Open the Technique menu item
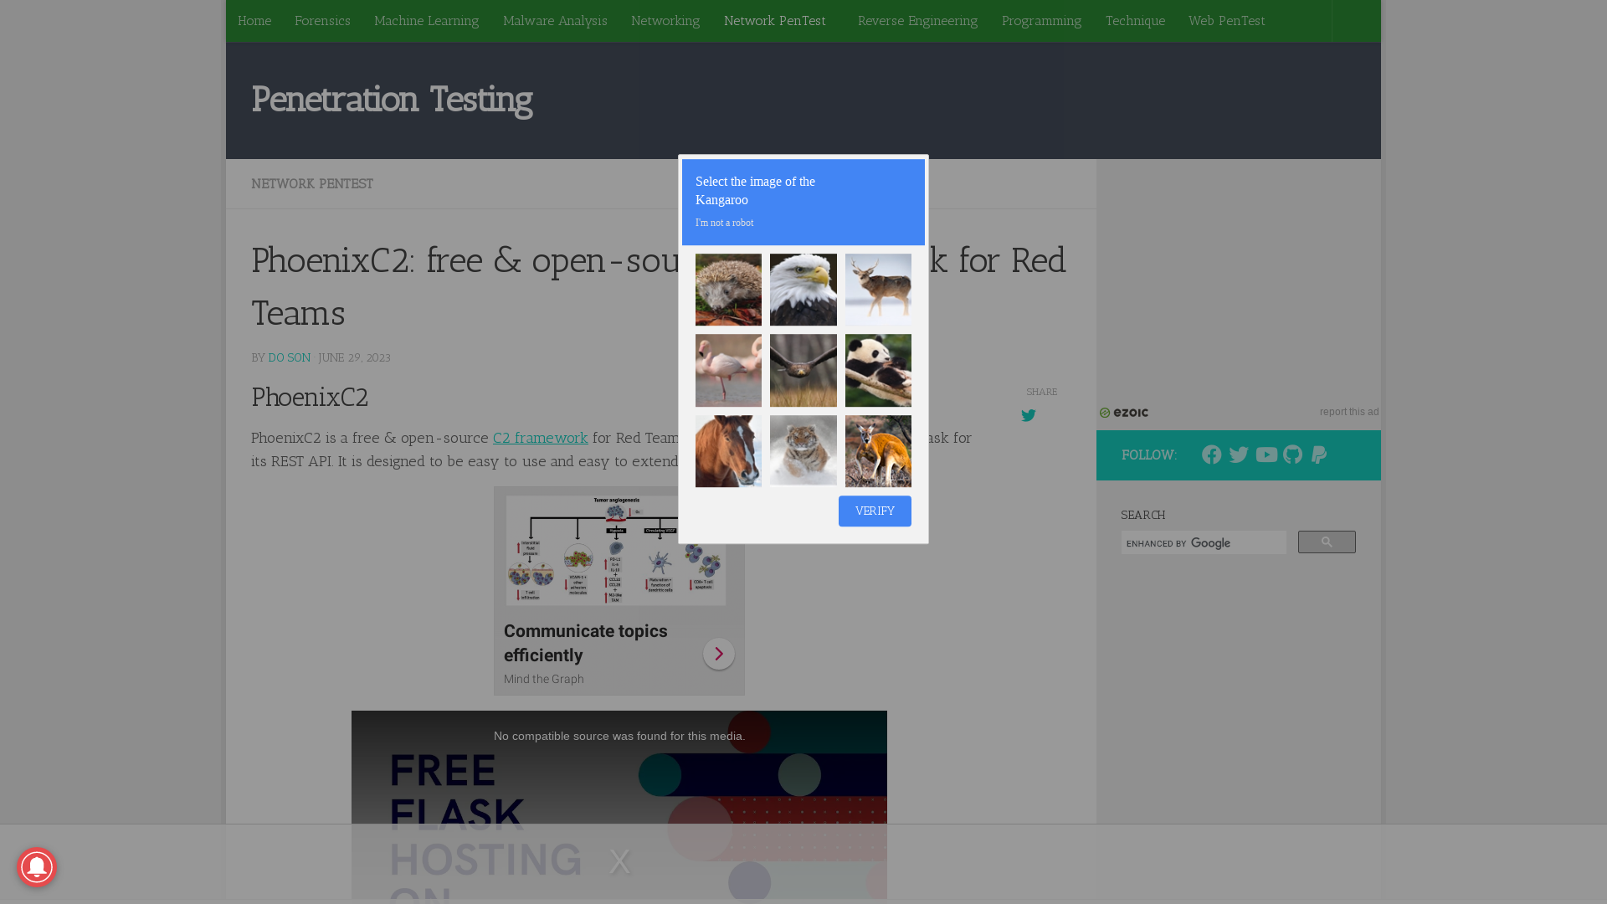 pos(1135,21)
